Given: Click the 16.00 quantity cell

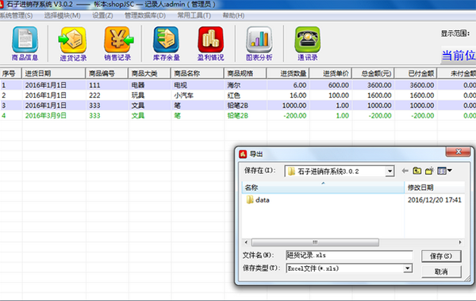Looking at the screenshot, I should pyautogui.click(x=297, y=95).
